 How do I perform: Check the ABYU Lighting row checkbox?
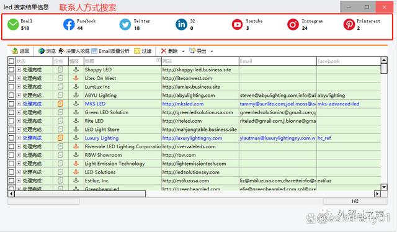(11, 96)
